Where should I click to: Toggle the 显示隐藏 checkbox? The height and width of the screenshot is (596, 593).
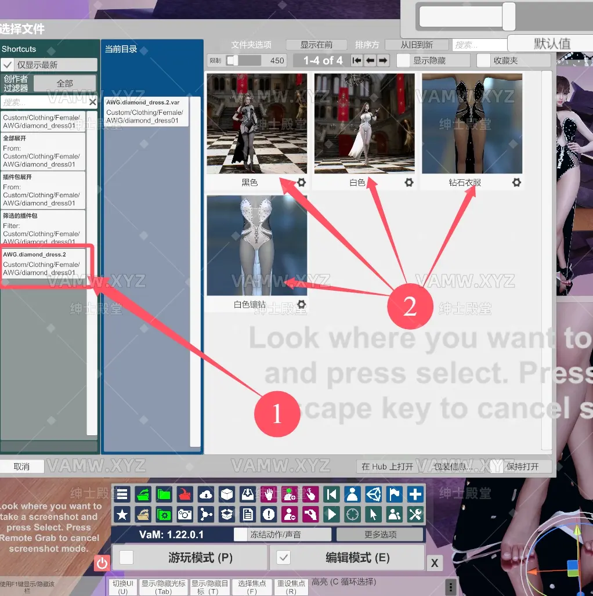[x=403, y=60]
